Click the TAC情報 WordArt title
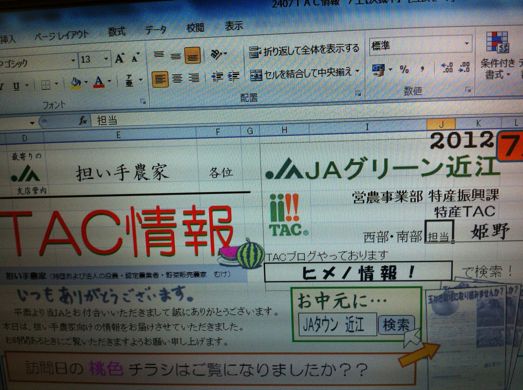523x390 pixels. coord(118,232)
